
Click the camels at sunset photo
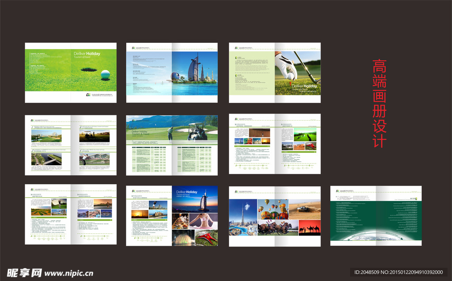pos(309,228)
